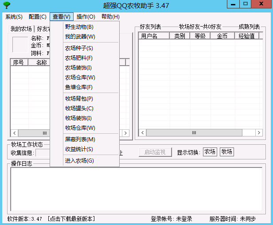Click the 好友列表 label

tap(150, 27)
